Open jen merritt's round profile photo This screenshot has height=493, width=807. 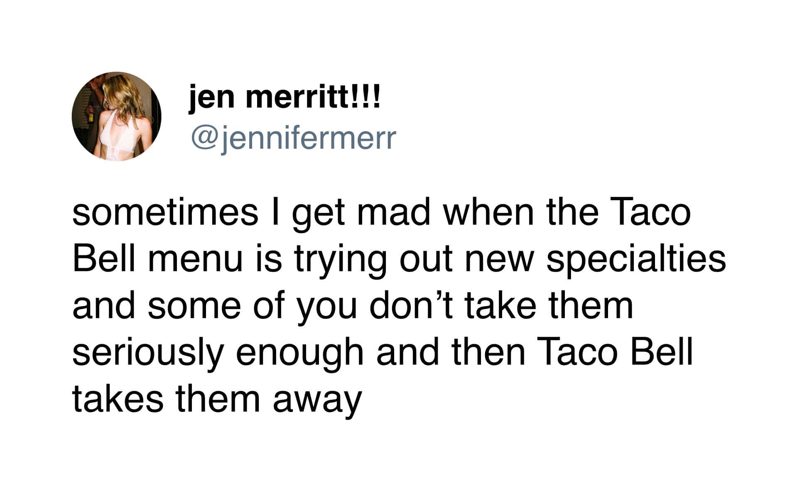(116, 116)
